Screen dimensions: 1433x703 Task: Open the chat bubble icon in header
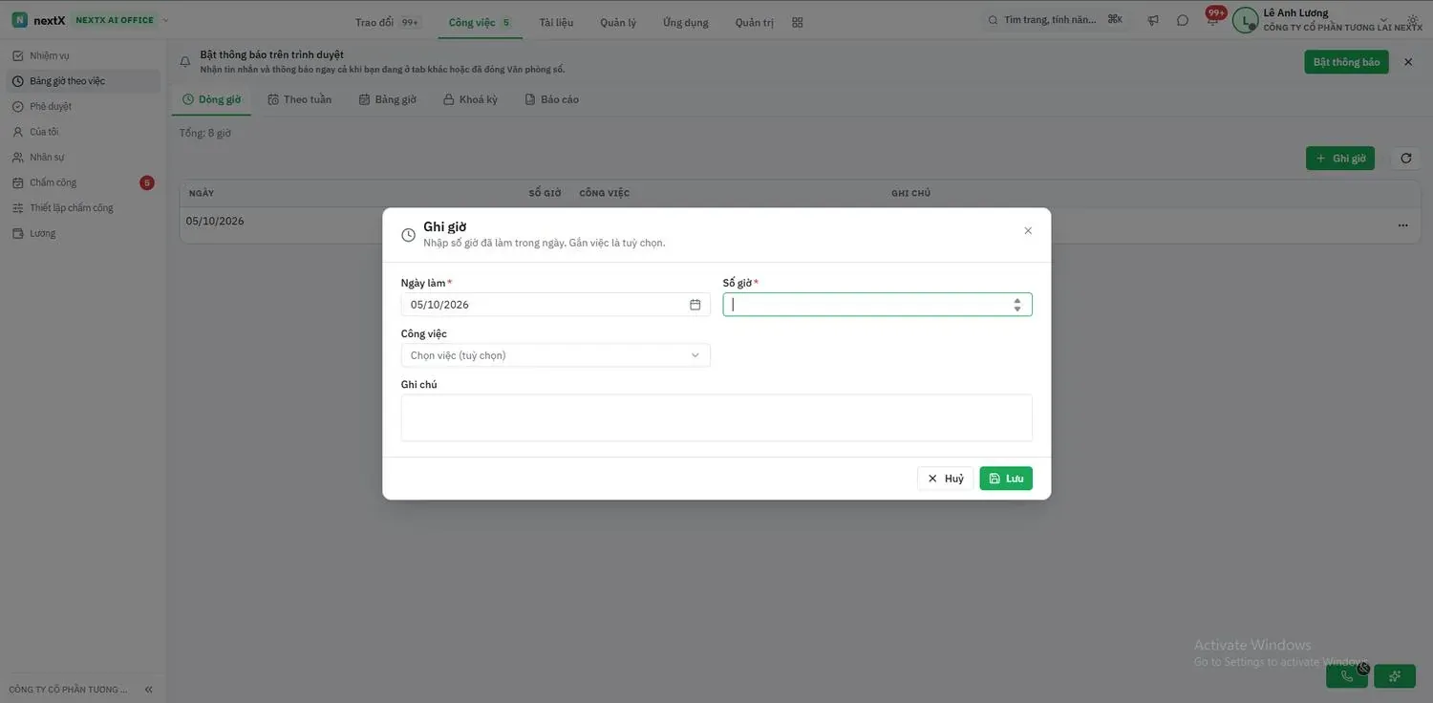point(1183,20)
